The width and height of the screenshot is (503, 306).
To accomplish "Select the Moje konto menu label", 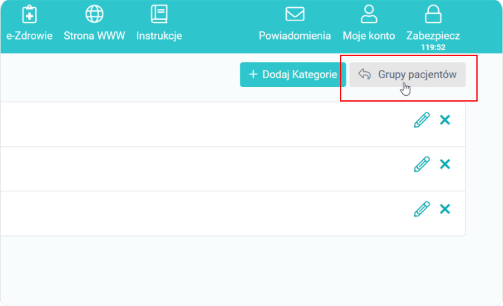I will pyautogui.click(x=369, y=36).
